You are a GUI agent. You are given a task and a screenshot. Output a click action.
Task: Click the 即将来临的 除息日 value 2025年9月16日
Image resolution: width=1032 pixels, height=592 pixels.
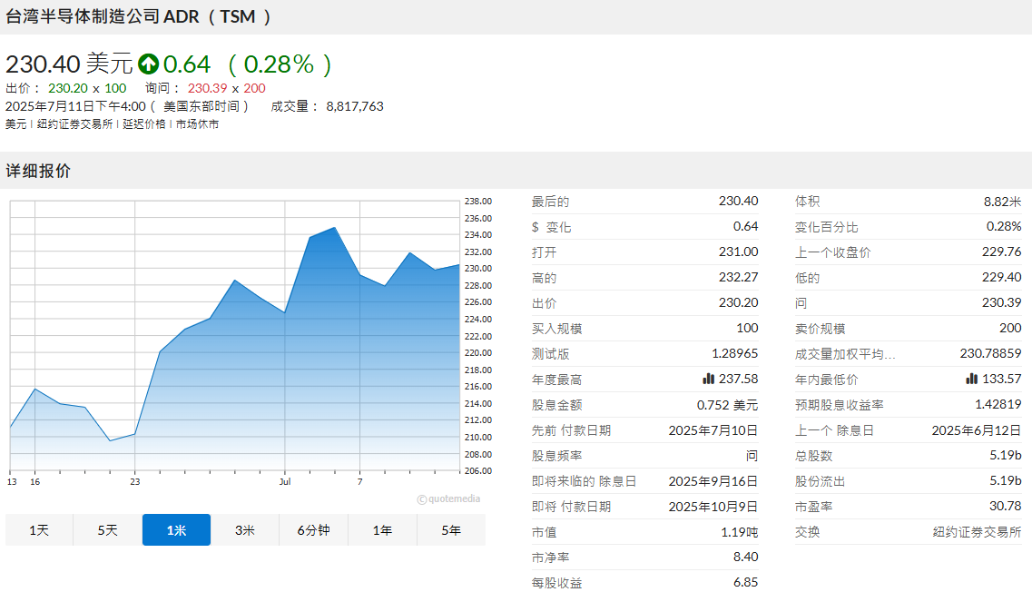(713, 481)
